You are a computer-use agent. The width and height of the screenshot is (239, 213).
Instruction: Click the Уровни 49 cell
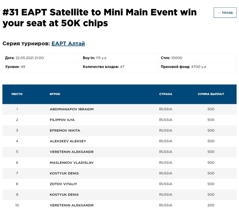coord(15,67)
